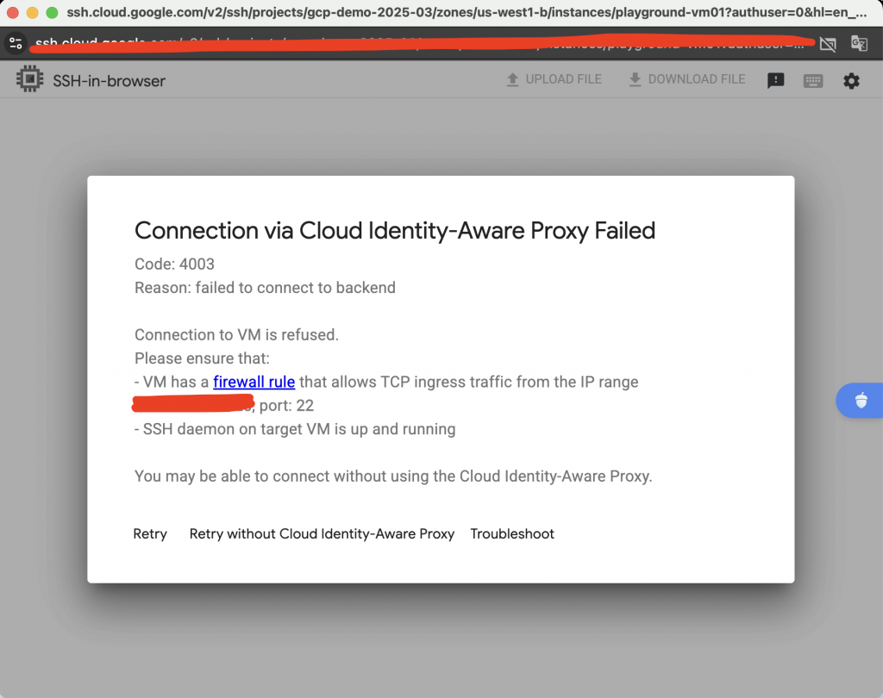
Task: Open the on-screen keyboard icon
Action: [x=812, y=81]
